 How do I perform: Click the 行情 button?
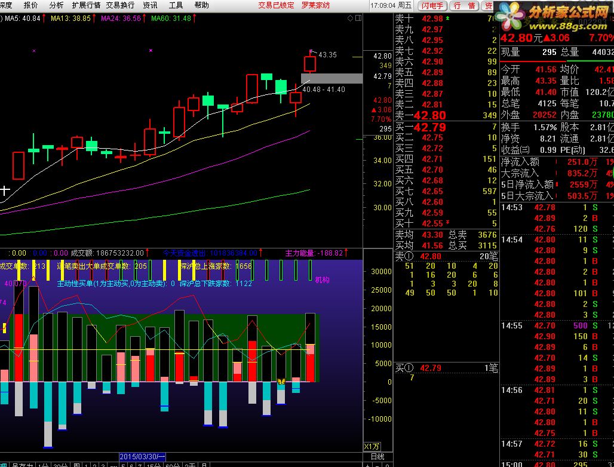(x=465, y=5)
